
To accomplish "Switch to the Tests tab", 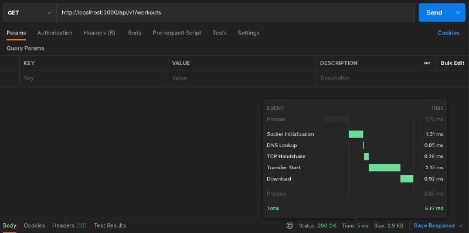I will coord(219,33).
